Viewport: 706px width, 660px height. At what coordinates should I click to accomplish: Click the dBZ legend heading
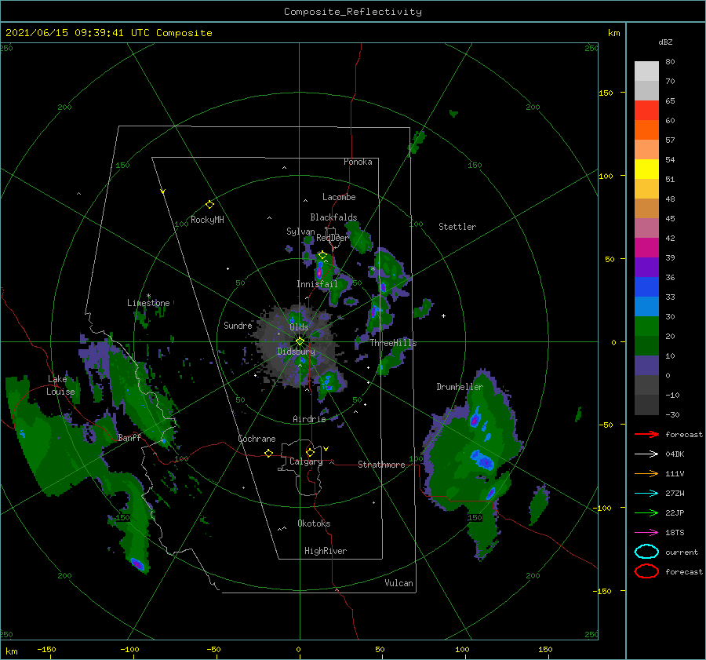pos(665,42)
